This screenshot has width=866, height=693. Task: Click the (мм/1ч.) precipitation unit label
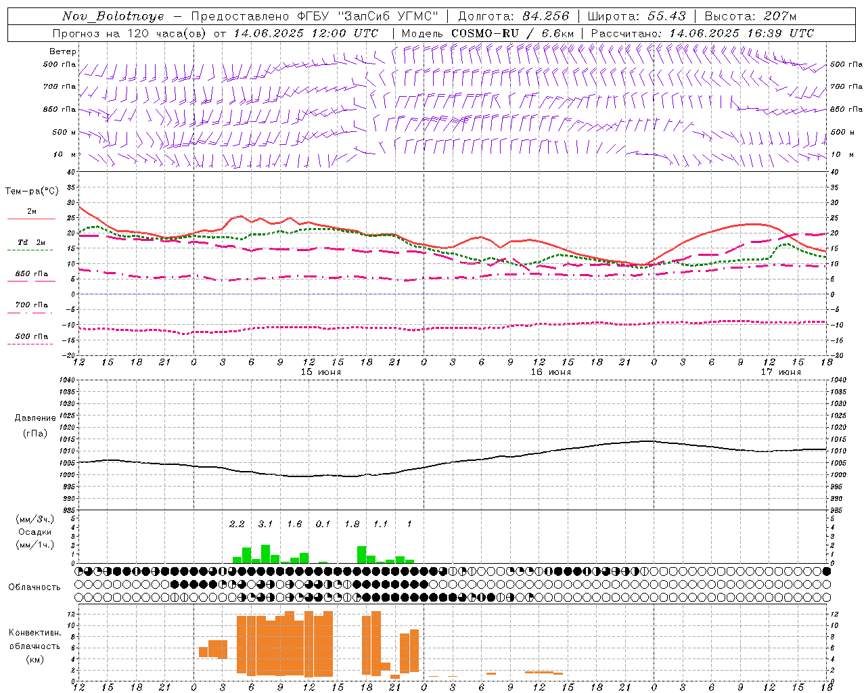pos(35,545)
